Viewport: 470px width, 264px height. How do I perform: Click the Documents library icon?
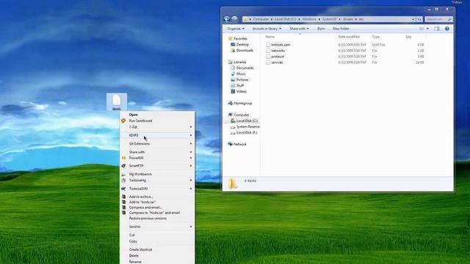tap(233, 68)
